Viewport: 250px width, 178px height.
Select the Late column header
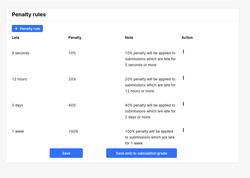[15, 38]
